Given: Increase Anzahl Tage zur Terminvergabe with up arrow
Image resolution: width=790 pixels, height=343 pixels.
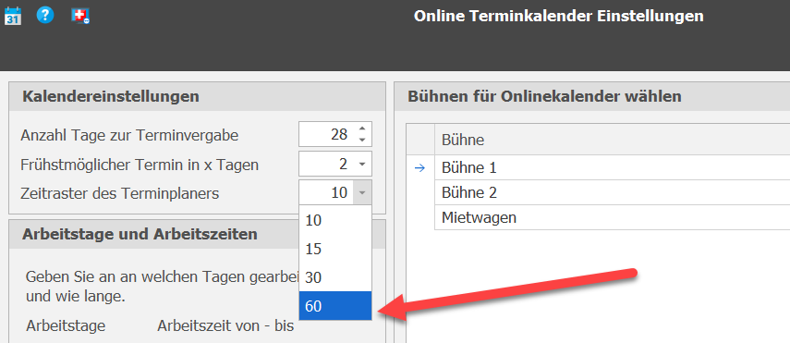Looking at the screenshot, I should 362,129.
